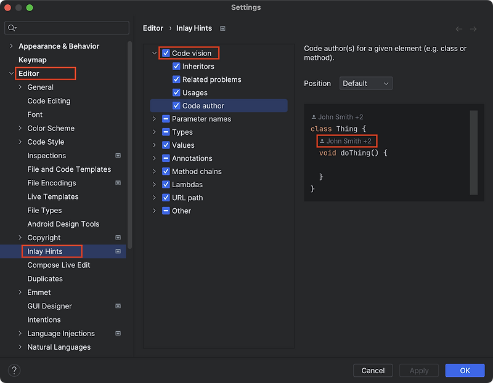Collapse the Code vision section

click(x=153, y=53)
